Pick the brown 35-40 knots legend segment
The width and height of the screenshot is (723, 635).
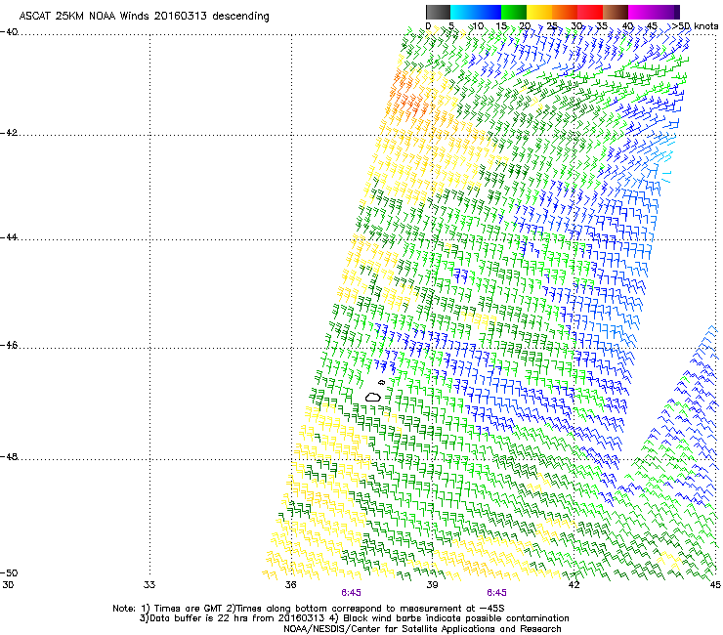[616, 12]
